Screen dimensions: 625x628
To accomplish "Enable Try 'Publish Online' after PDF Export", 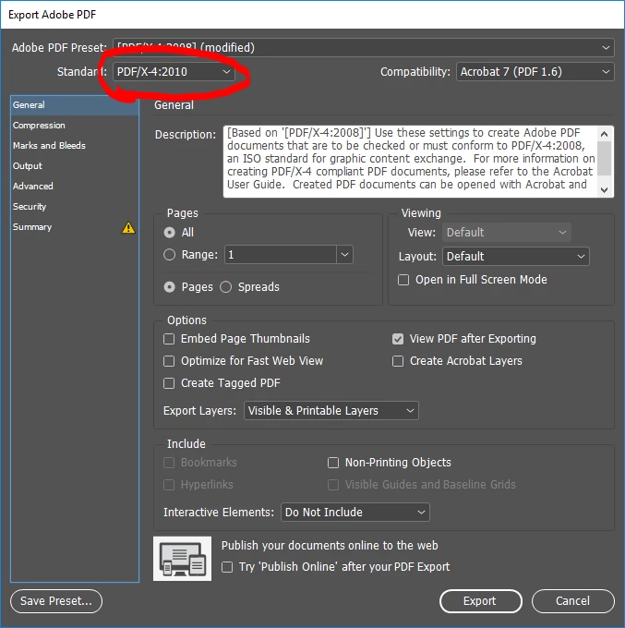I will tap(227, 567).
